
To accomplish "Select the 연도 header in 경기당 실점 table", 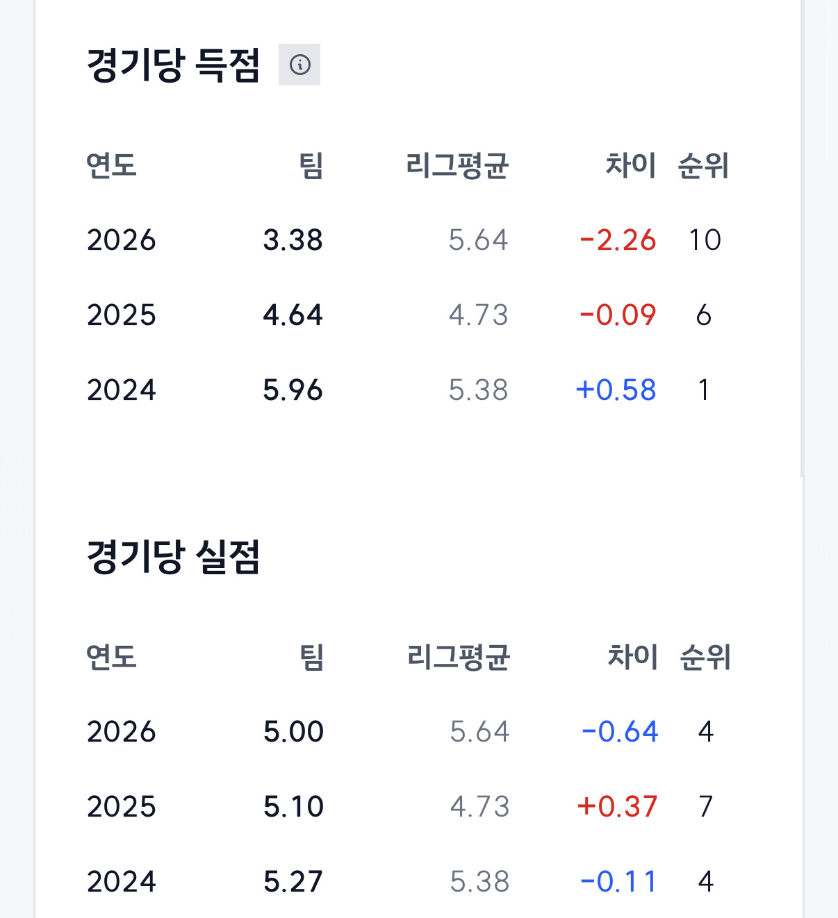I will [x=112, y=657].
